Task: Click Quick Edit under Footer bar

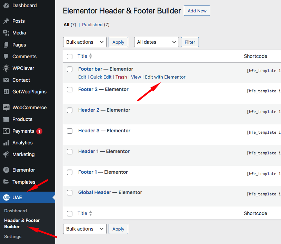Action: click(101, 77)
